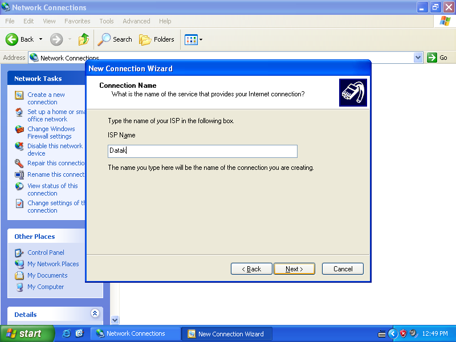
Task: Open Search from the toolbar
Action: pos(115,39)
